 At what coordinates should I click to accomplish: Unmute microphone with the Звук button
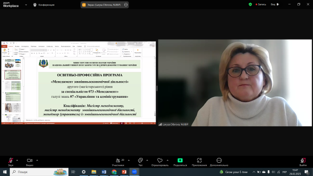pos(11,162)
